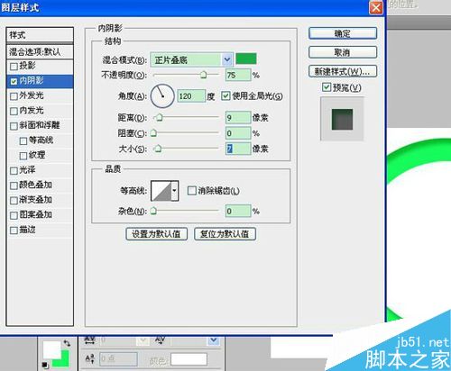This screenshot has width=451, height=371.
Task: Click the 取消 button
Action: [343, 52]
